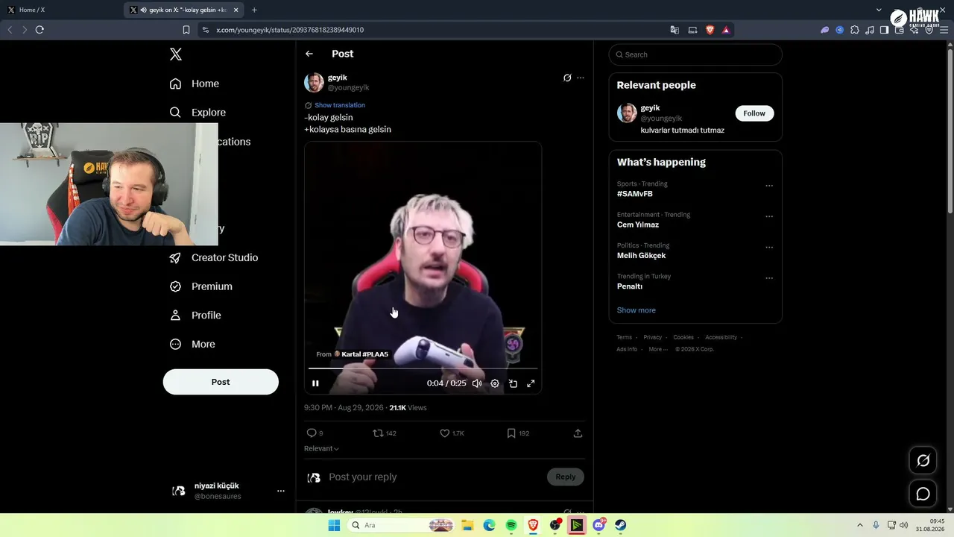This screenshot has height=537, width=954.
Task: Open the floating Messages chat button
Action: coord(923,494)
